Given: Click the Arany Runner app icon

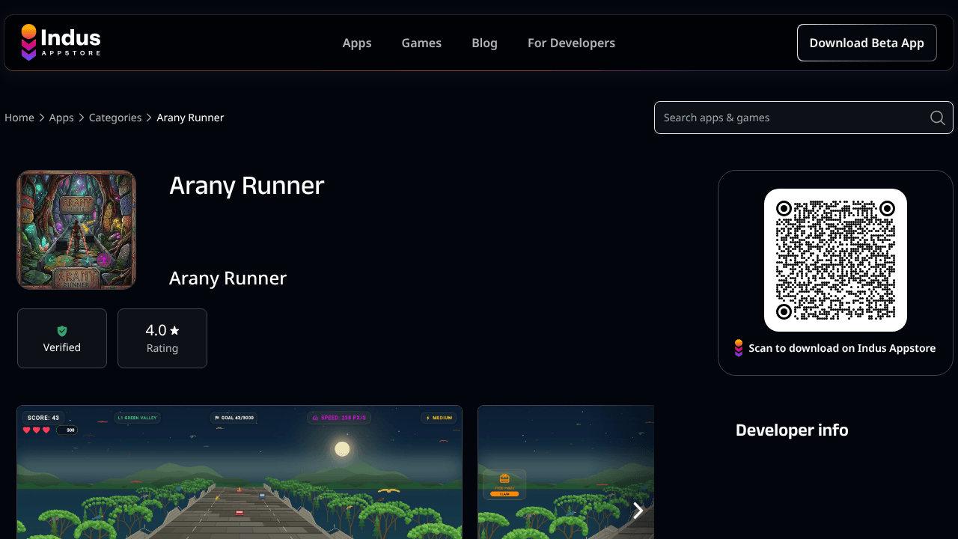Looking at the screenshot, I should pos(76,230).
